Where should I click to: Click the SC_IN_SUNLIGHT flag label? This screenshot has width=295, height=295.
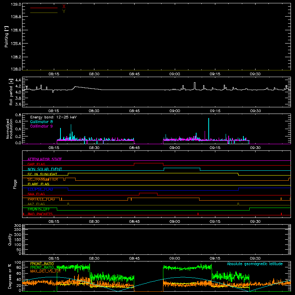[x=42, y=174]
